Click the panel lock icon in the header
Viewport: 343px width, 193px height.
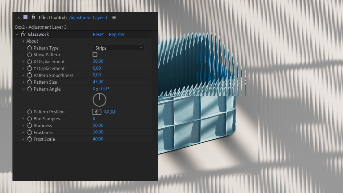pos(33,17)
